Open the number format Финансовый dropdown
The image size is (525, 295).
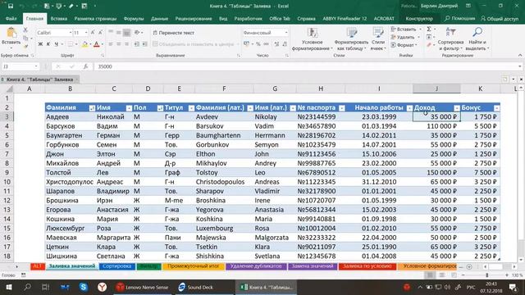click(x=286, y=33)
